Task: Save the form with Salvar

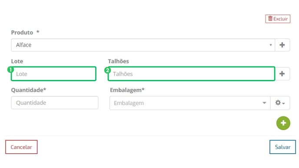Action: [282, 147]
